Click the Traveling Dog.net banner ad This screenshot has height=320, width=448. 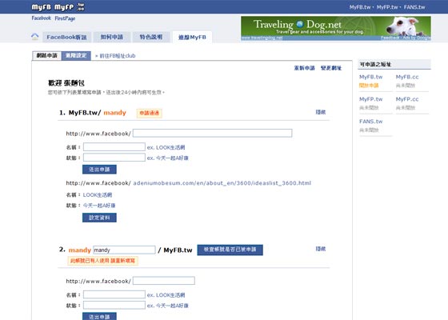[x=336, y=28]
